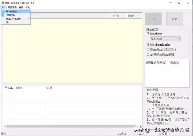Click the 刷新 button
This screenshot has height=136, width=193.
(175, 19)
